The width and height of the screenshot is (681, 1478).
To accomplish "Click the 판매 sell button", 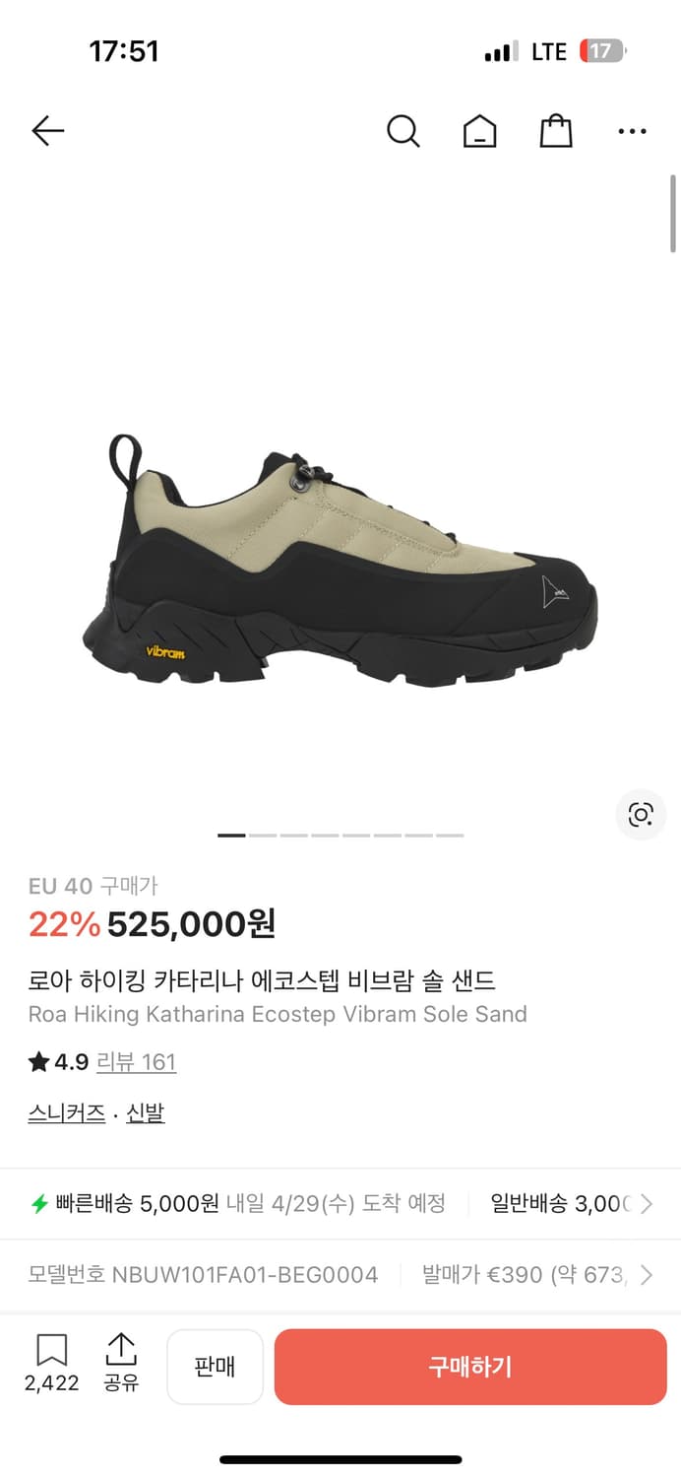I will point(215,1367).
